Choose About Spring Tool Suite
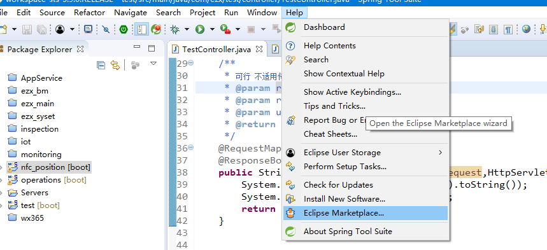 coord(366,231)
